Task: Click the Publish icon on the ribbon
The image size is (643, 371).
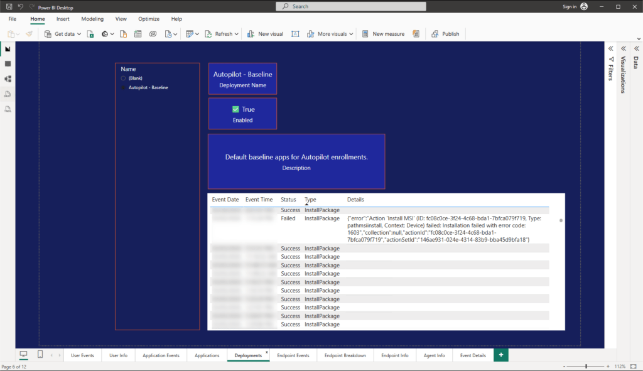Action: tap(445, 33)
